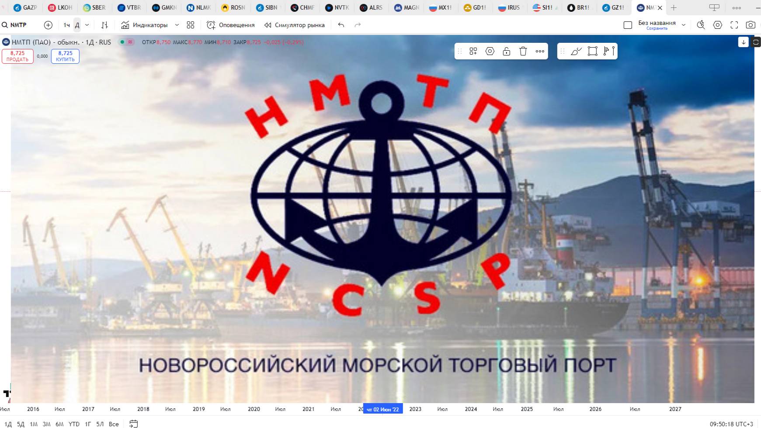Open a new tab with plus button
Image resolution: width=761 pixels, height=428 pixels.
pyautogui.click(x=674, y=8)
